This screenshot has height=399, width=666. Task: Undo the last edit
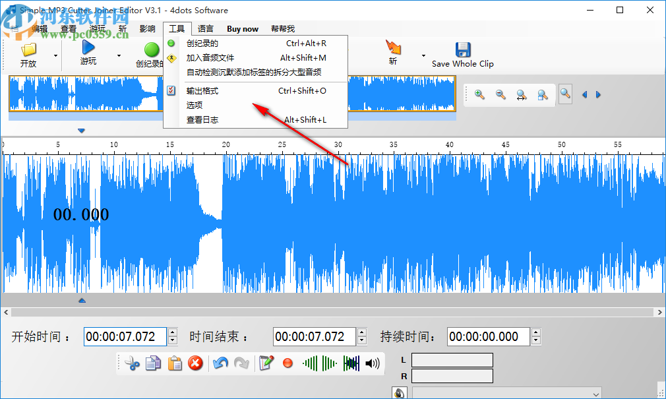point(220,363)
